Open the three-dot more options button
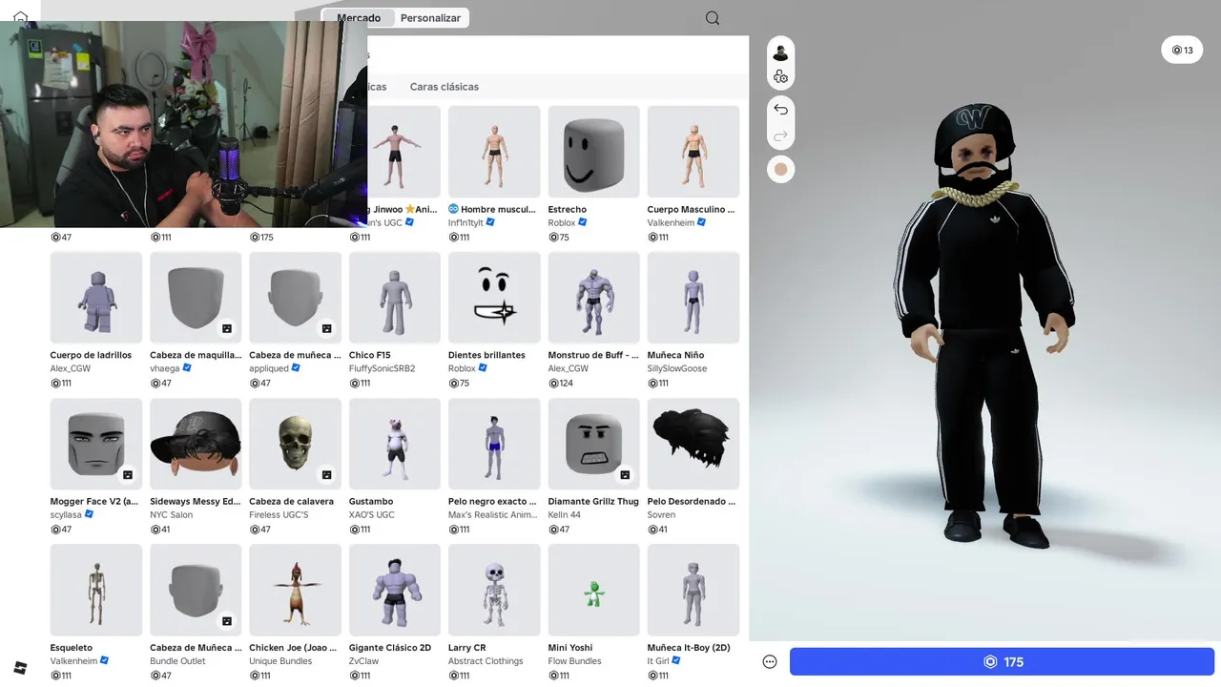This screenshot has width=1221, height=687. click(x=770, y=662)
